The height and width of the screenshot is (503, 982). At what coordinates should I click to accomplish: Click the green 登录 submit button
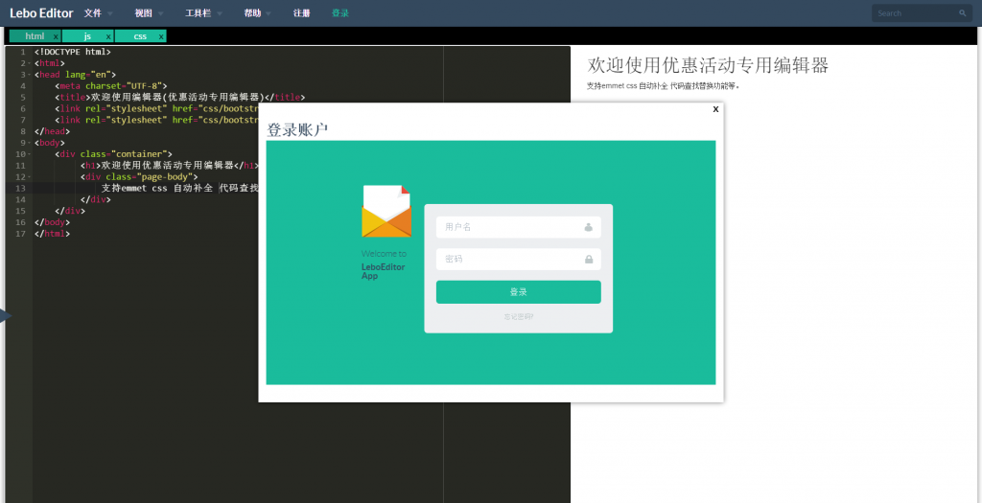[519, 292]
